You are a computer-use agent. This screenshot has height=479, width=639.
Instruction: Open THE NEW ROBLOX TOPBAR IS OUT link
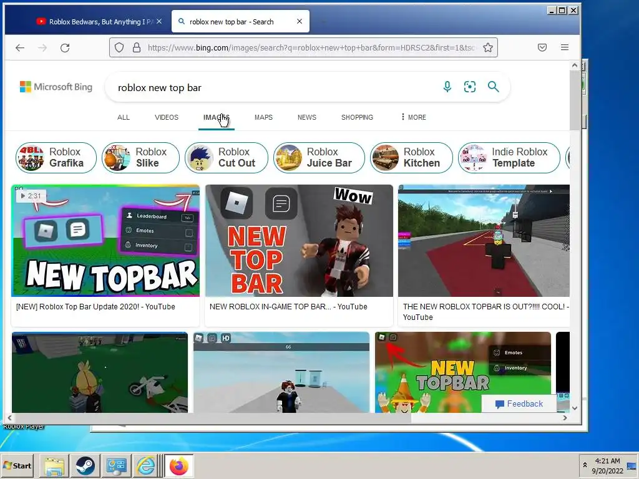click(x=485, y=312)
